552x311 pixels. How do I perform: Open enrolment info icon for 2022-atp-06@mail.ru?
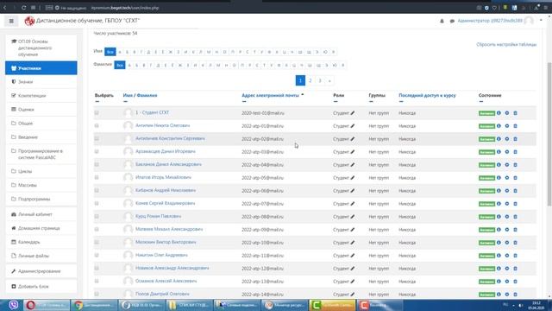coord(499,191)
